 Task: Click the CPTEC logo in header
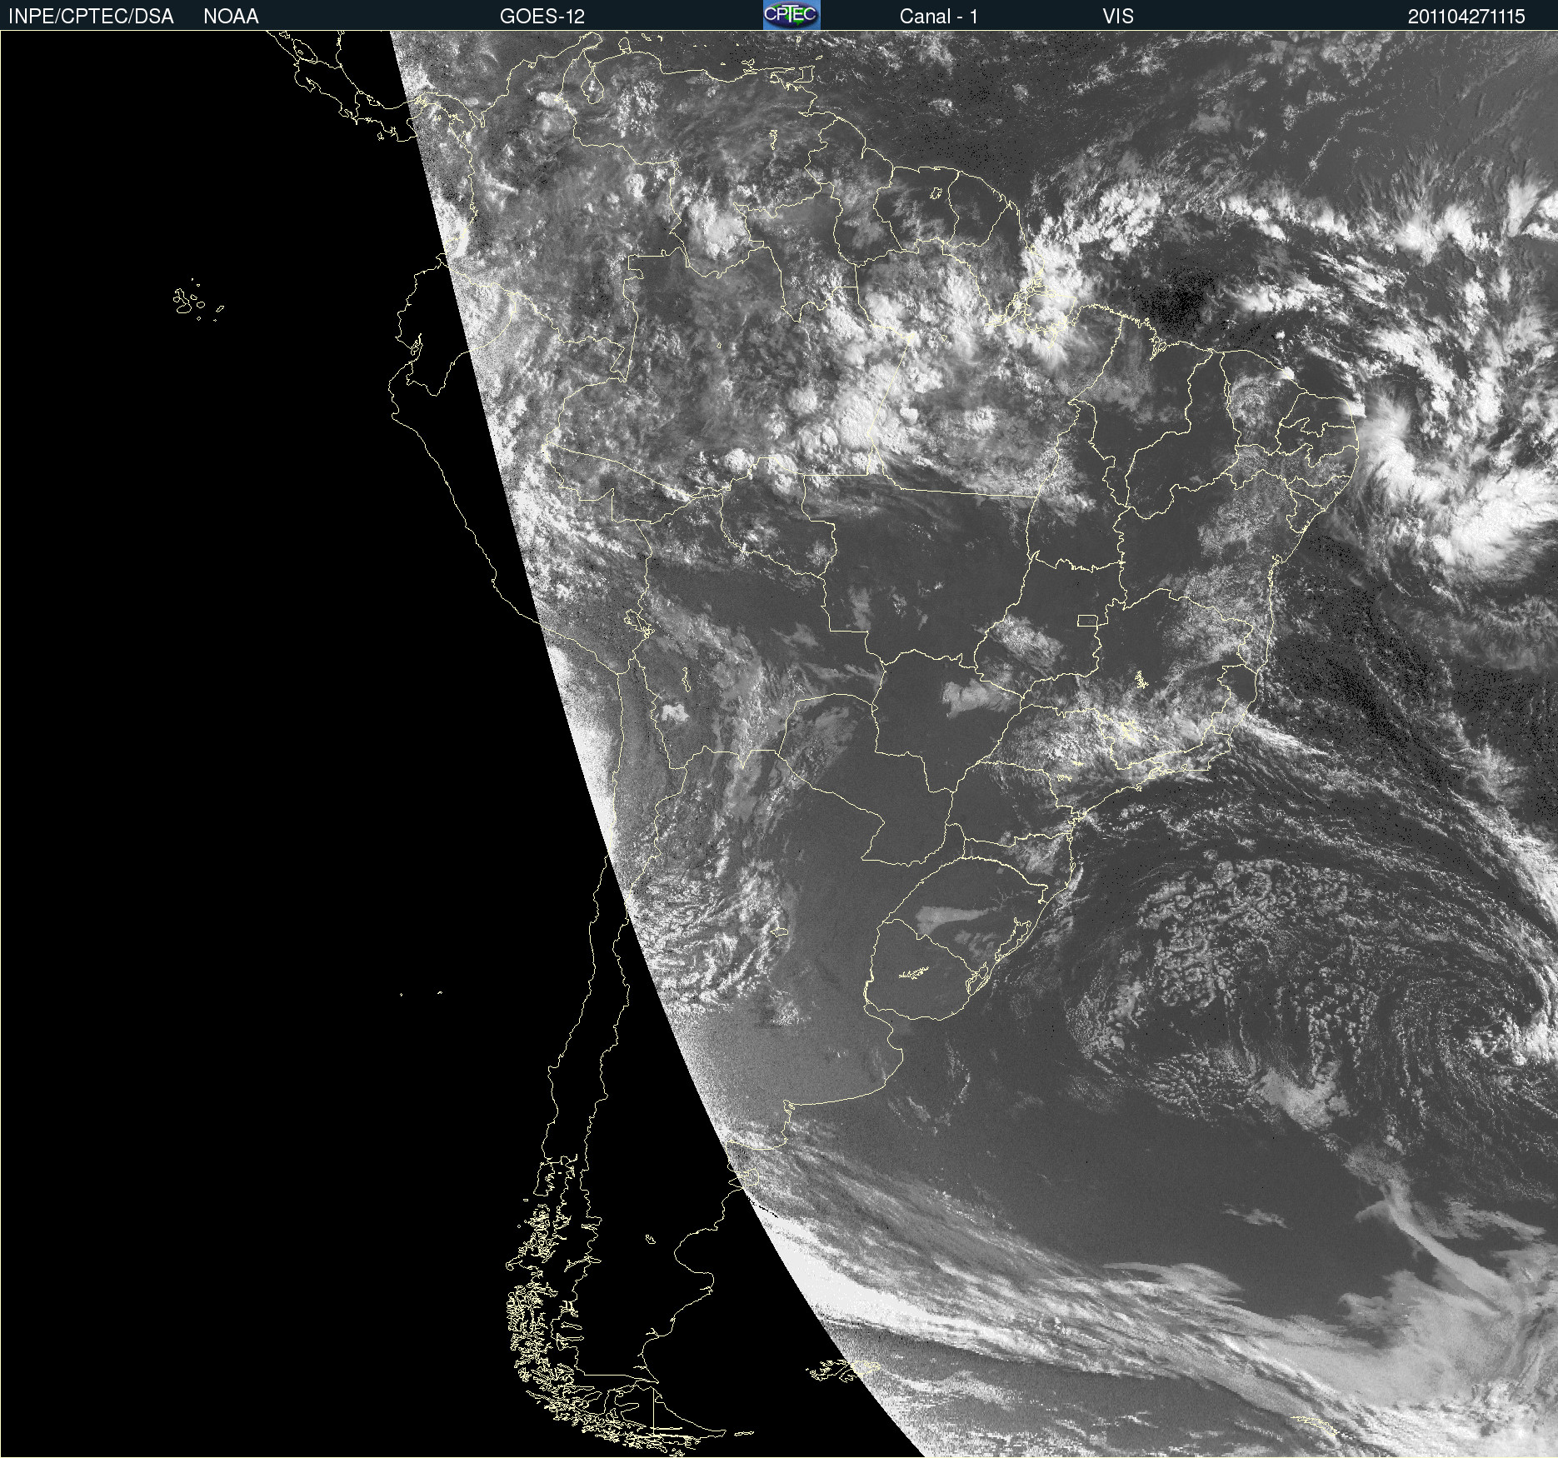point(791,15)
